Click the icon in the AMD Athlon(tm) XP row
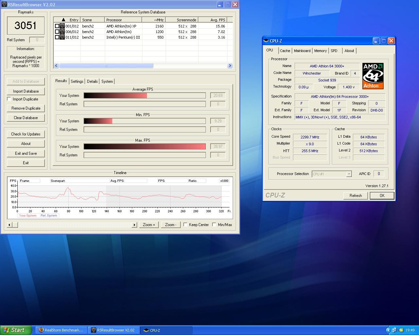 pyautogui.click(x=62, y=26)
